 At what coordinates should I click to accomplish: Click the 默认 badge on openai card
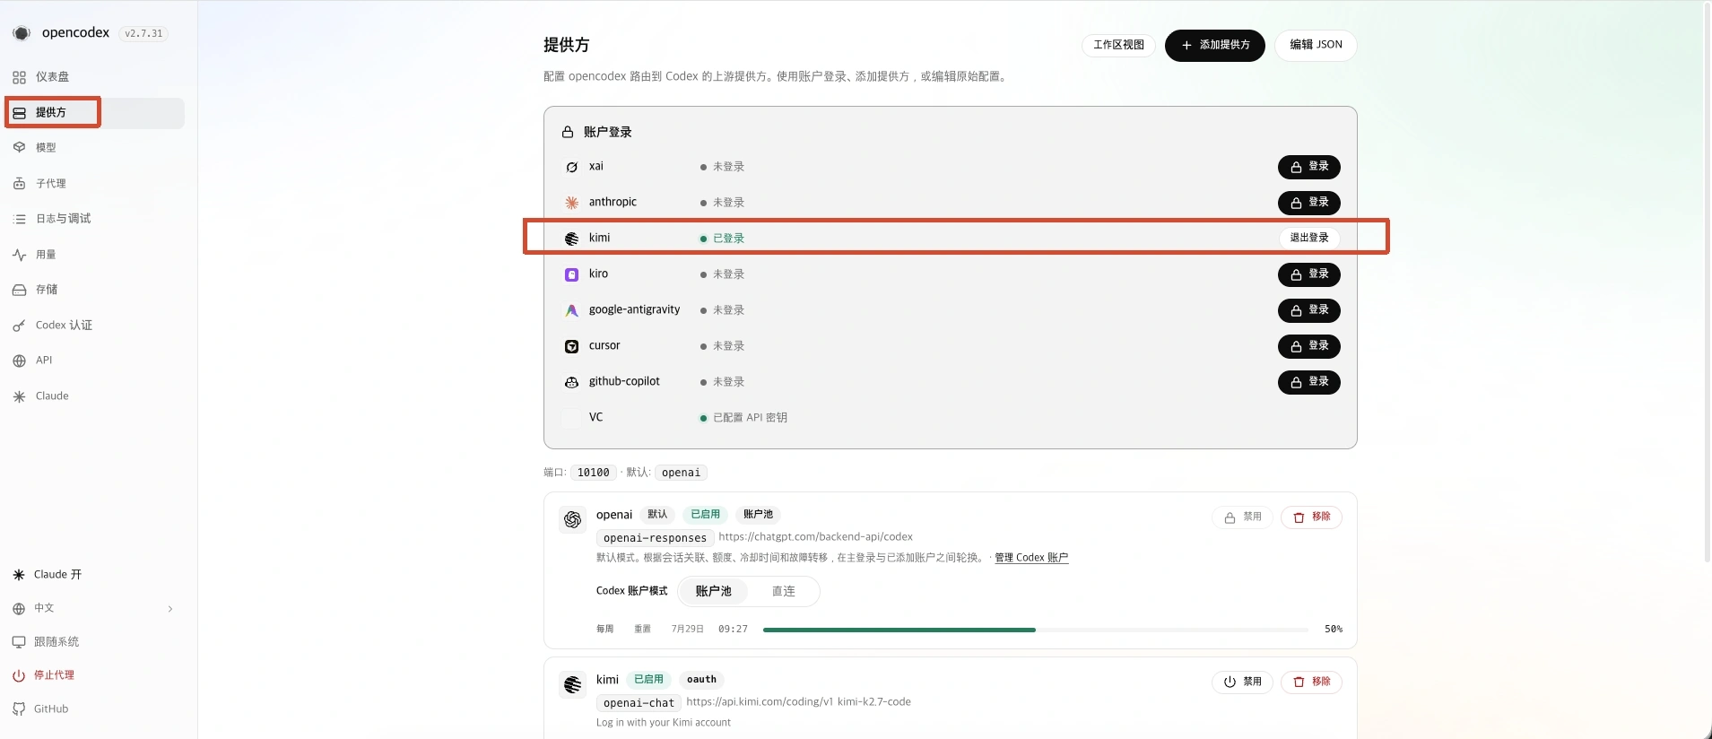[x=657, y=515]
